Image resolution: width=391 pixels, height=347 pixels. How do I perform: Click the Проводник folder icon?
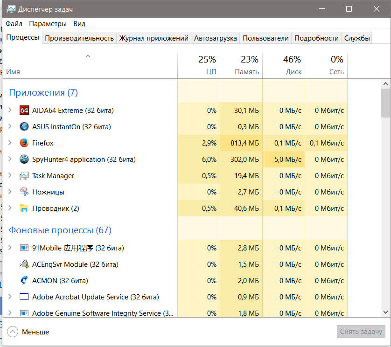click(24, 208)
